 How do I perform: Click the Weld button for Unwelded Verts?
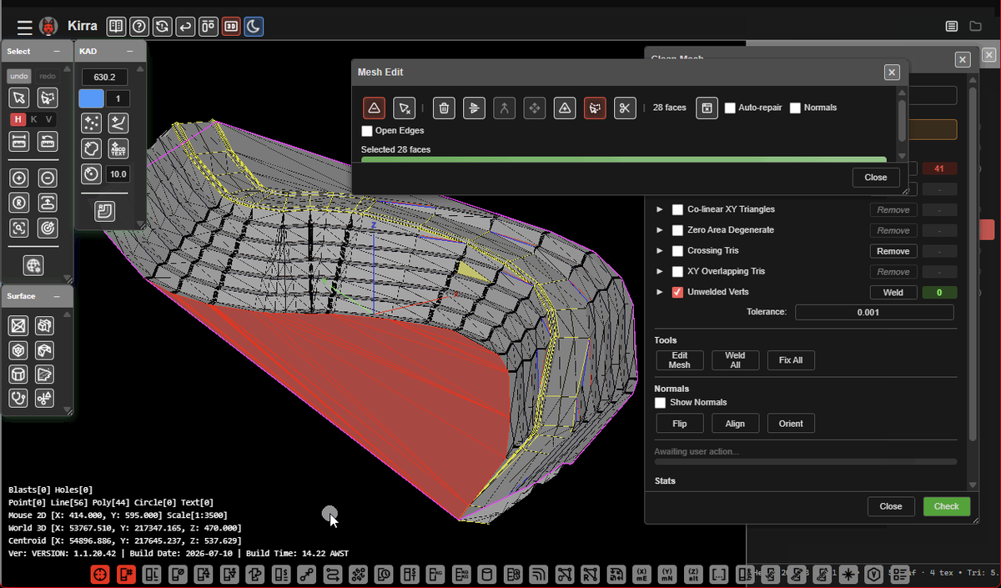coord(893,292)
